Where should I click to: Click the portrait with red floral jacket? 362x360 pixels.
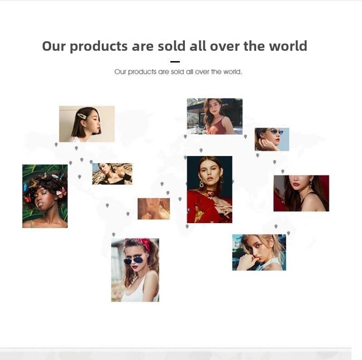(x=210, y=190)
